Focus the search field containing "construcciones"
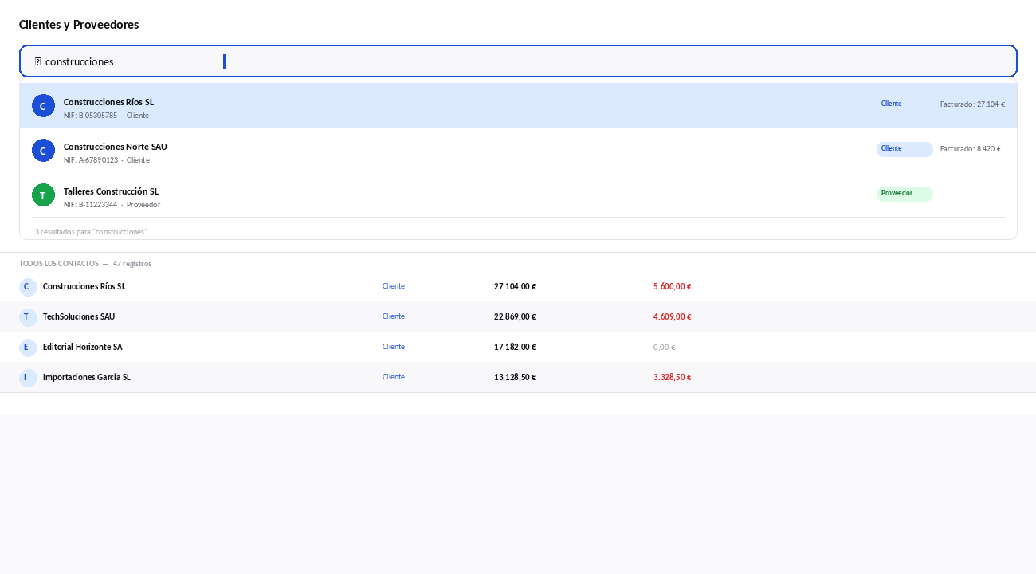Viewport: 1036px width, 574px height. pyautogui.click(x=518, y=61)
